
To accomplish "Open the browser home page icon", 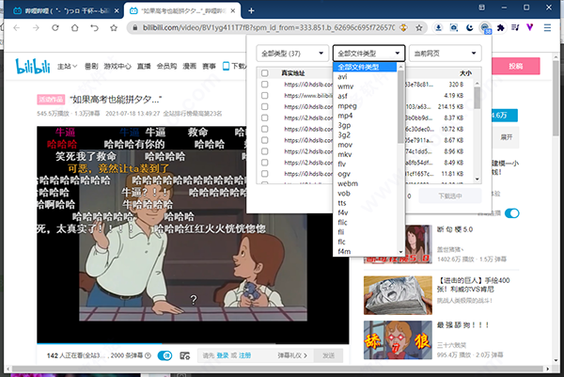I will tap(74, 27).
